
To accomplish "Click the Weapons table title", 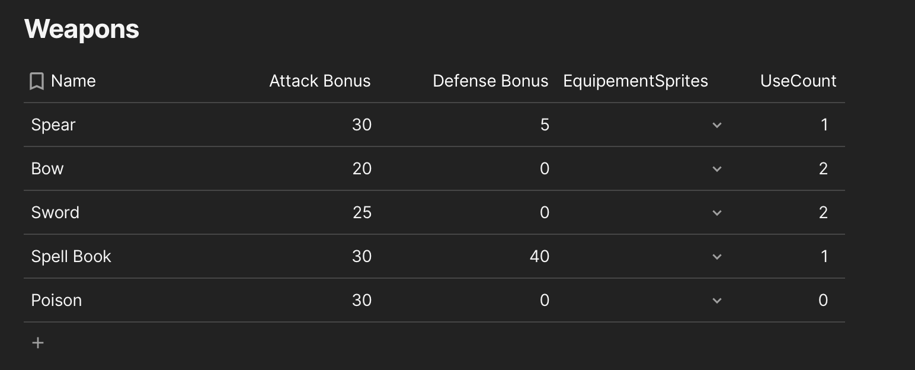I will [82, 28].
